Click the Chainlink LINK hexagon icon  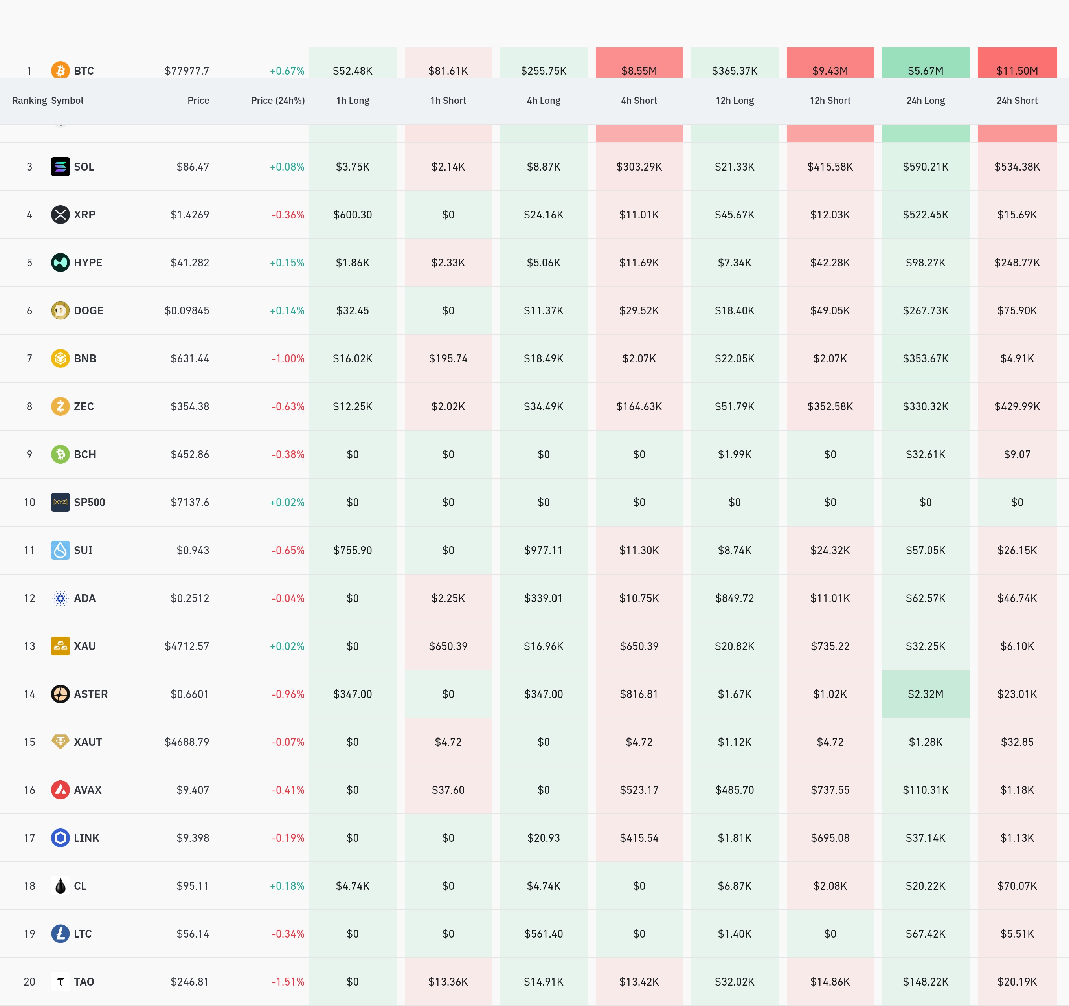tap(60, 838)
